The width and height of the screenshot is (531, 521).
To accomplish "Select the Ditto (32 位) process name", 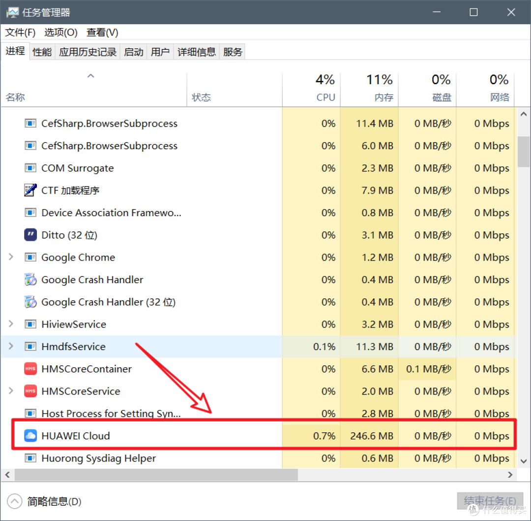I will click(x=69, y=235).
